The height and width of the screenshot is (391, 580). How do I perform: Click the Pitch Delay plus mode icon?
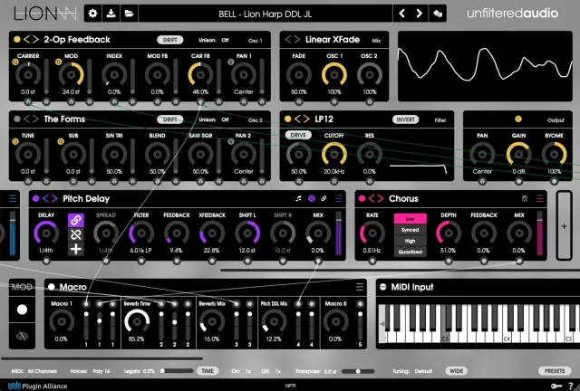pyautogui.click(x=76, y=249)
